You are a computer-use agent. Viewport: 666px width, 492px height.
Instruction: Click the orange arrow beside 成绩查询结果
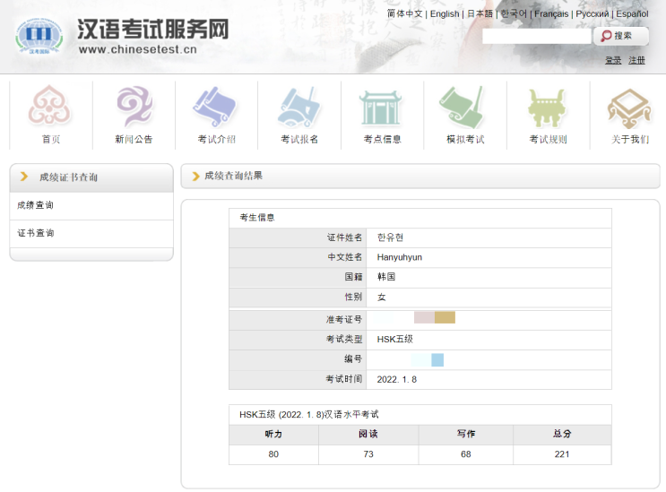point(195,177)
